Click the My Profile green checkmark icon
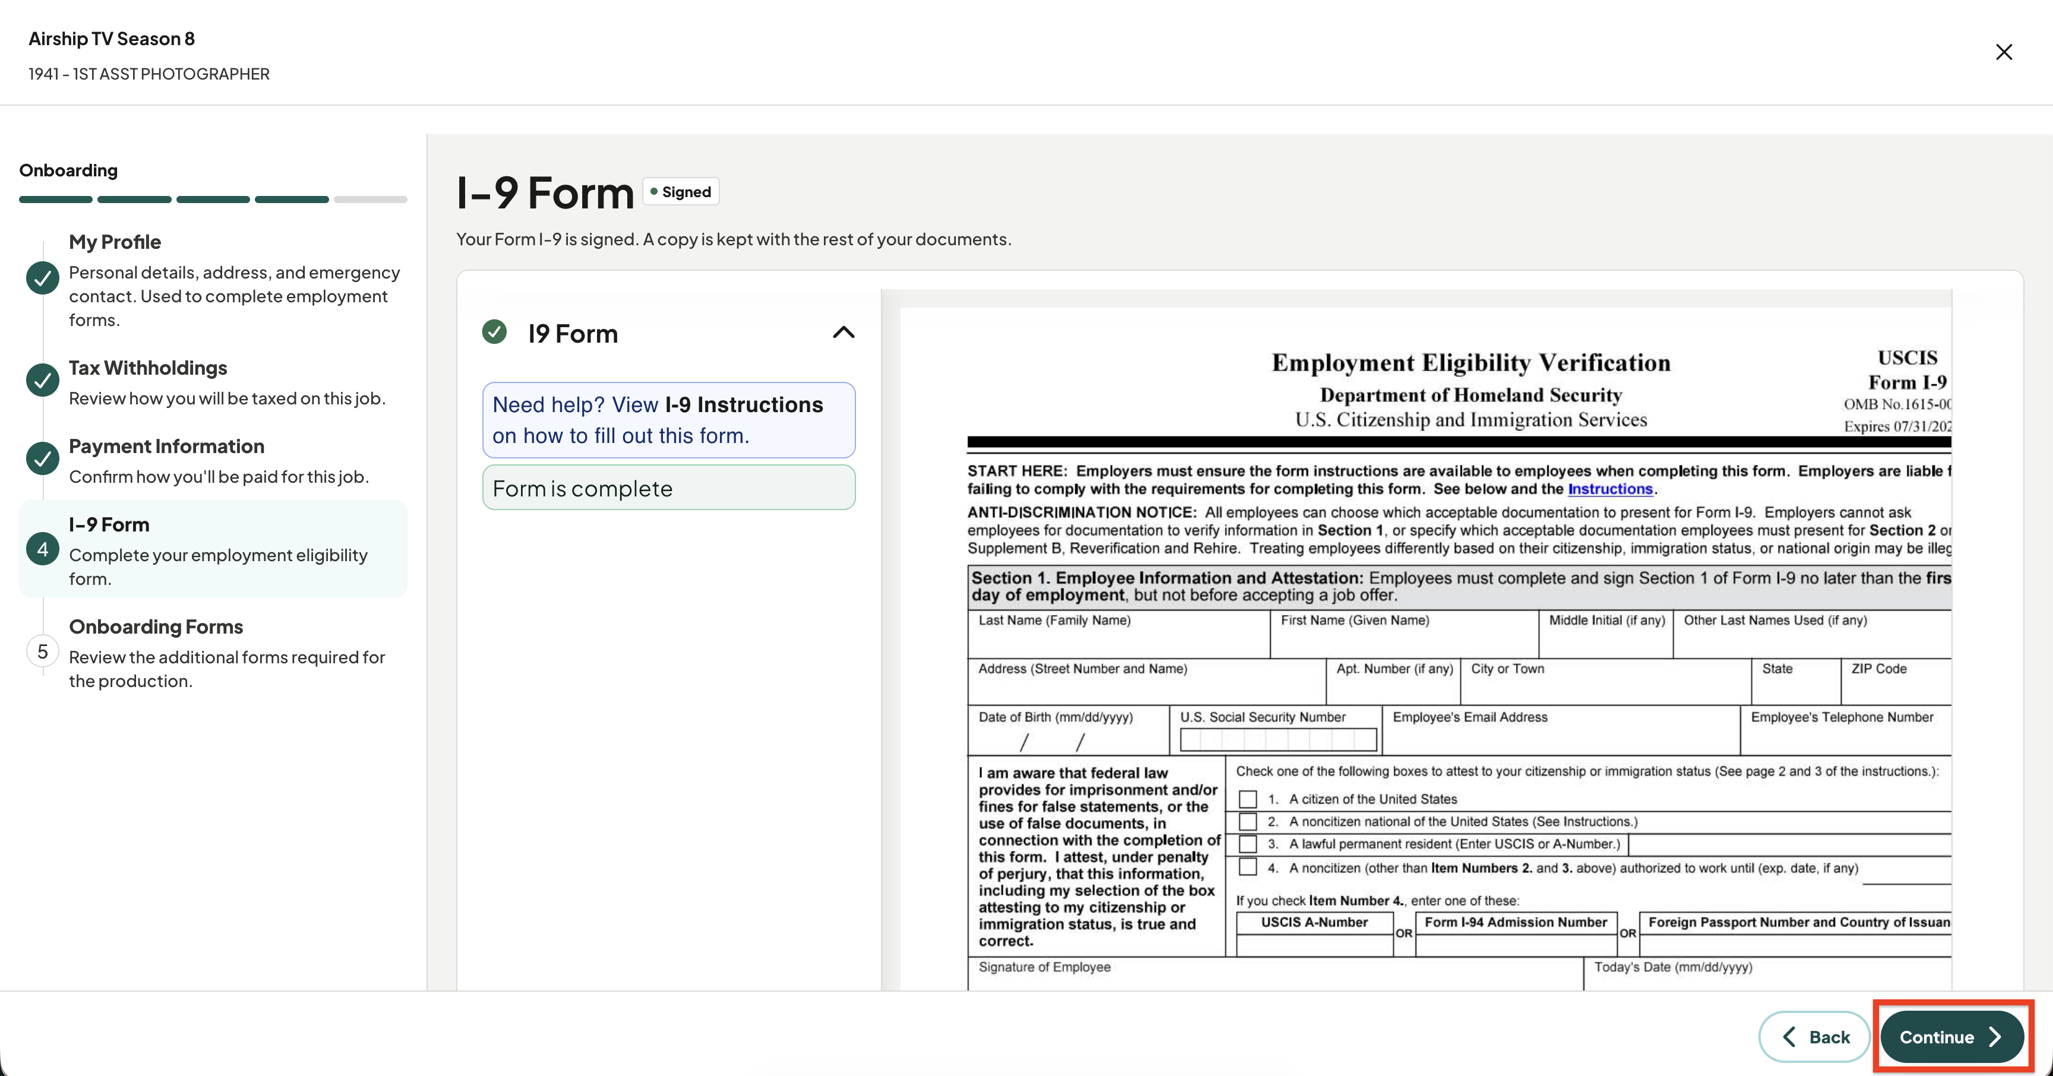The height and width of the screenshot is (1076, 2053). tap(42, 278)
